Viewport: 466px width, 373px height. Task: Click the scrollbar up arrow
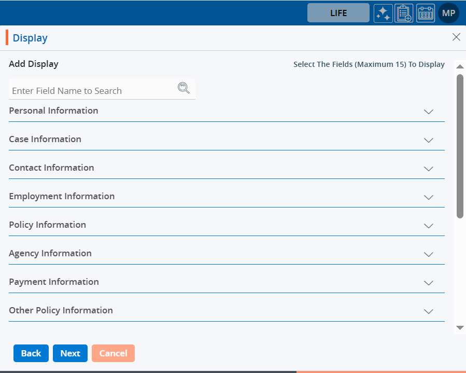coord(460,66)
